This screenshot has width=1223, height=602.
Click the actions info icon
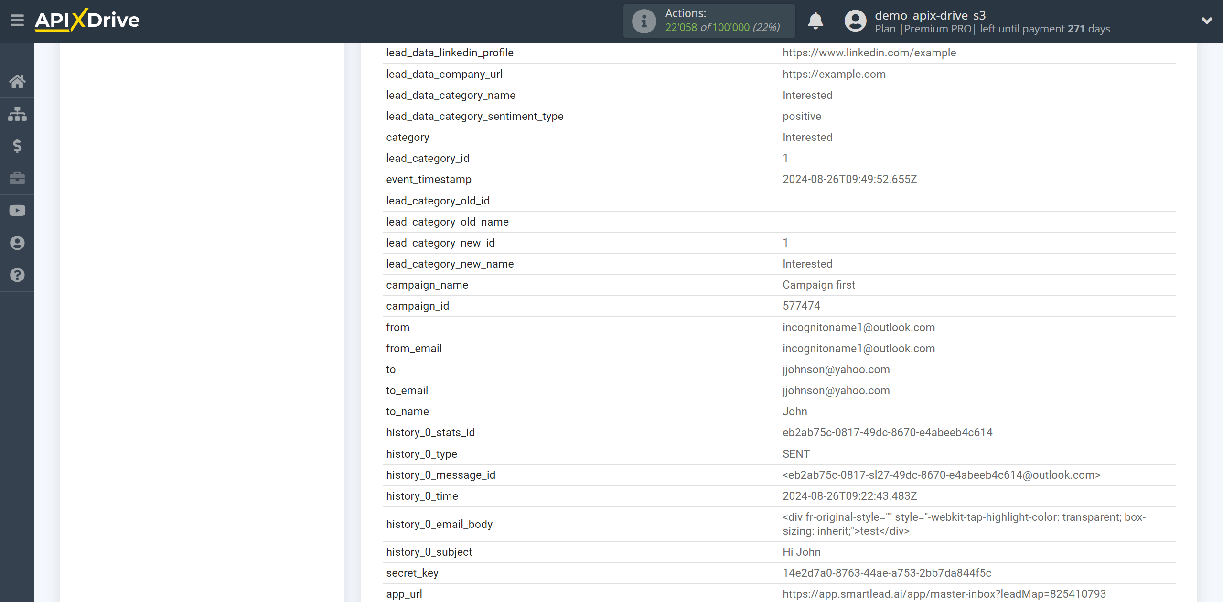point(644,21)
